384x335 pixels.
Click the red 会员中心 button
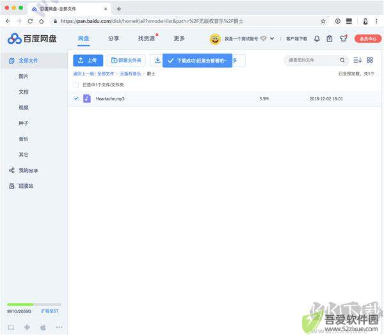(368, 38)
